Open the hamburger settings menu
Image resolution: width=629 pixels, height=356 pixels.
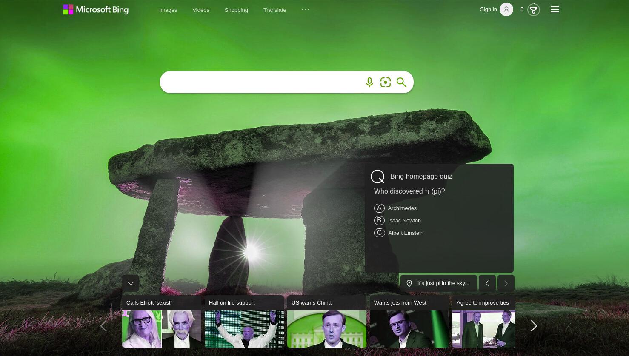coord(555,9)
